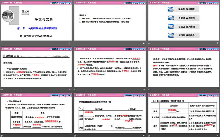Image resolution: width=220 pixels, height=137 pixels.
Task: Click the slide number 1 label
Action: pos(70,43)
